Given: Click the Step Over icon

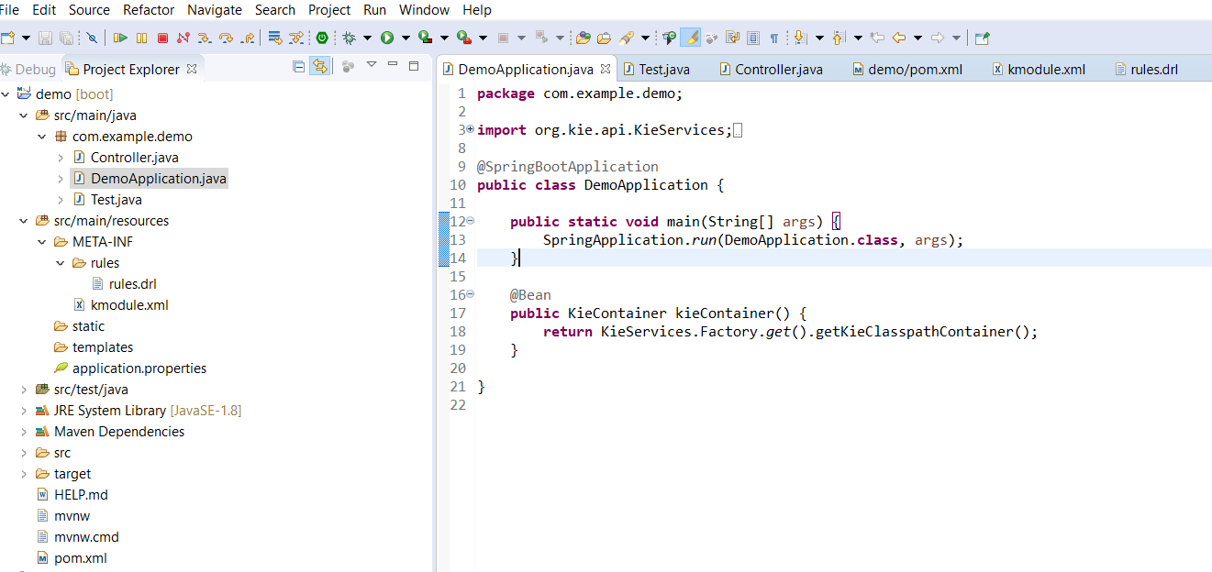Looking at the screenshot, I should tap(226, 37).
